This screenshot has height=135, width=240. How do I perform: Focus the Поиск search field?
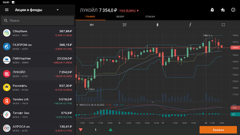[37, 21]
